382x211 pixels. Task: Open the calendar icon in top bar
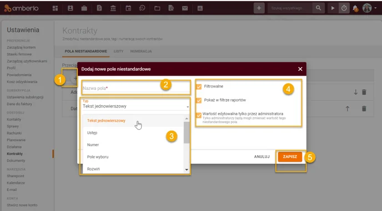coord(128,8)
